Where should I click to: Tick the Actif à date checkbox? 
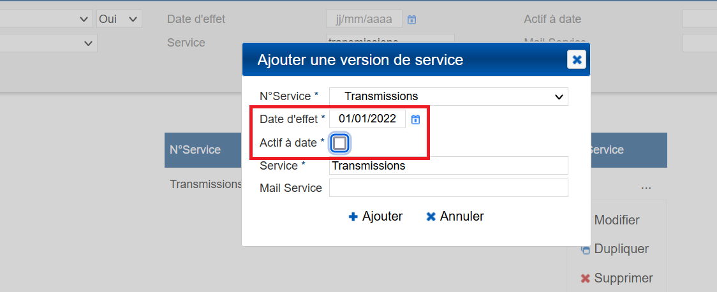point(340,143)
